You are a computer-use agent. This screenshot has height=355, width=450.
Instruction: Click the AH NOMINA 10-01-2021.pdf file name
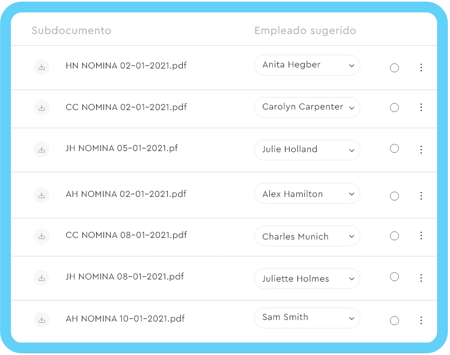click(x=125, y=318)
